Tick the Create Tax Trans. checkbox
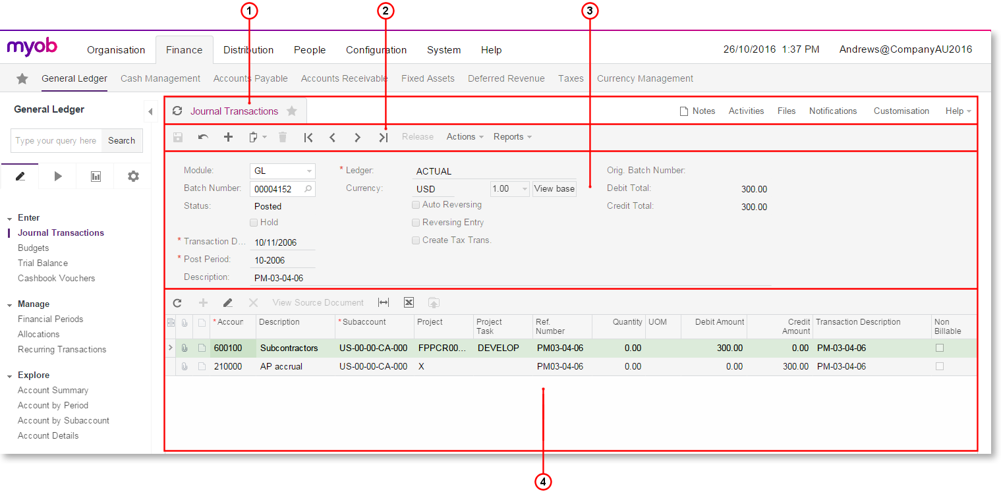The width and height of the screenshot is (1001, 494). pos(416,240)
